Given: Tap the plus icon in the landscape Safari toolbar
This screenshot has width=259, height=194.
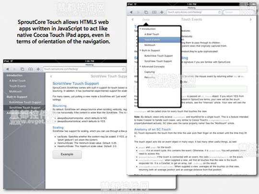Looking at the screenshot, I should pyautogui.click(x=38, y=69).
